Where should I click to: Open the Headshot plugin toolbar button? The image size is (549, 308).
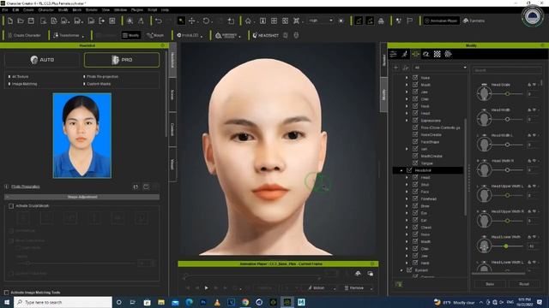(266, 35)
